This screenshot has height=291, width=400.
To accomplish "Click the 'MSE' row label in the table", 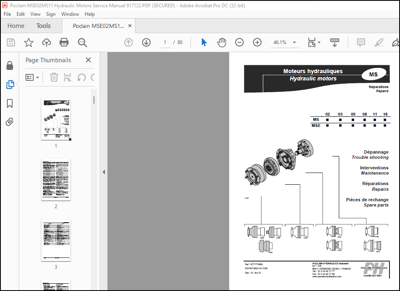I will pos(316,125).
